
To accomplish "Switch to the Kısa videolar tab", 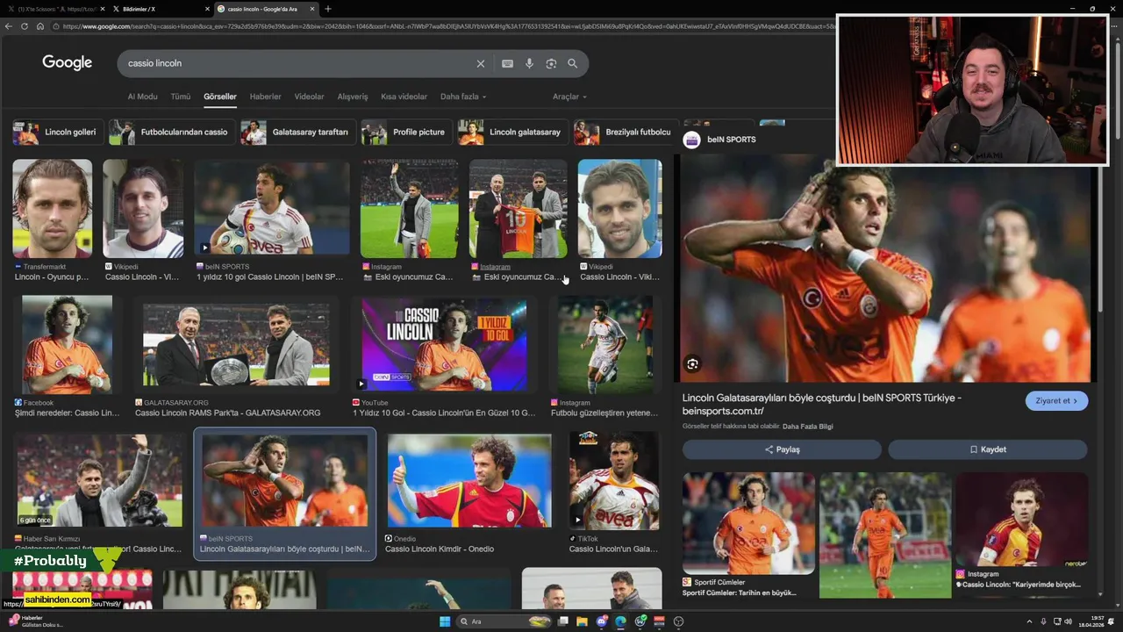I will click(x=404, y=97).
